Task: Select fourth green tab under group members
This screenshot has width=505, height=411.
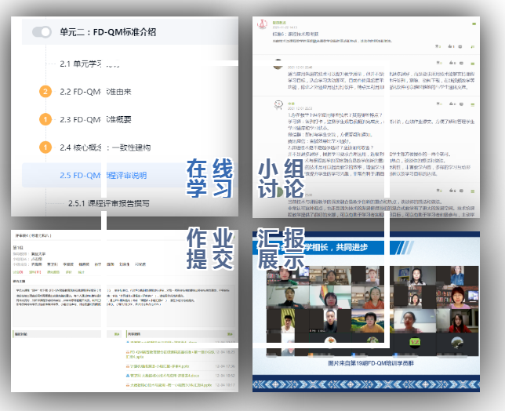Action: [x=68, y=272]
